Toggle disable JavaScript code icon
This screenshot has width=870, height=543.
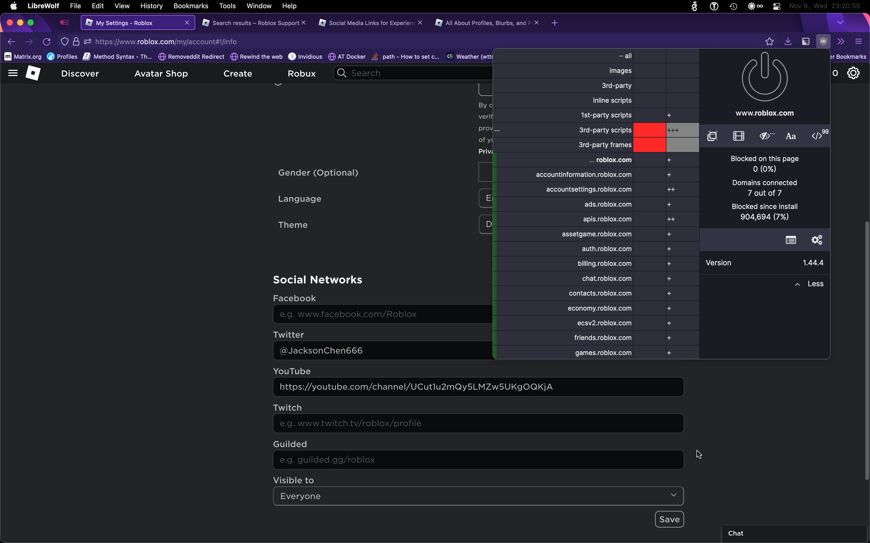817,136
